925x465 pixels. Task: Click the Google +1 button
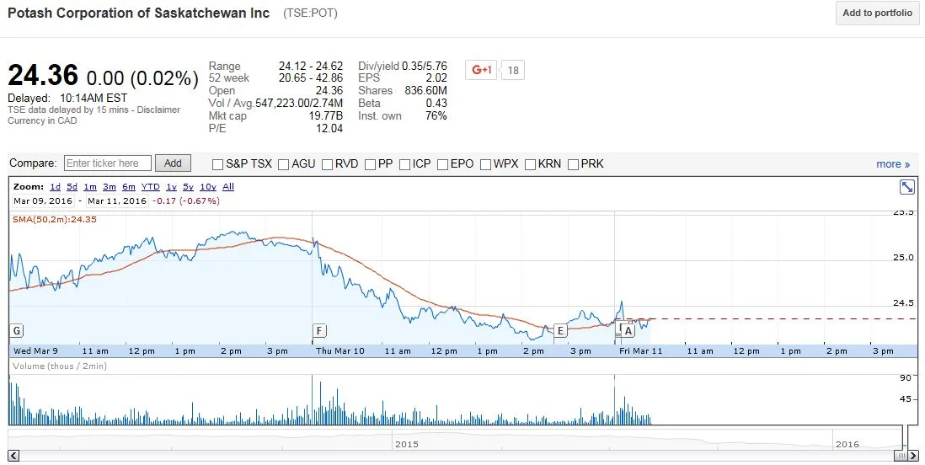pos(482,70)
